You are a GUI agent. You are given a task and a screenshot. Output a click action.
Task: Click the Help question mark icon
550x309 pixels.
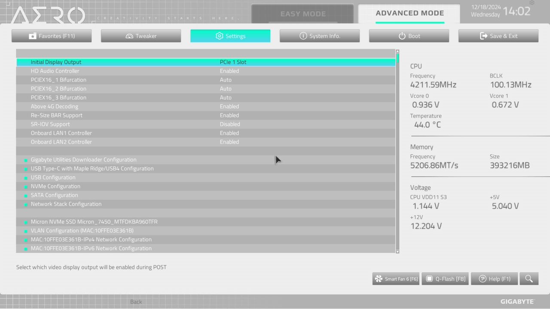pyautogui.click(x=483, y=279)
